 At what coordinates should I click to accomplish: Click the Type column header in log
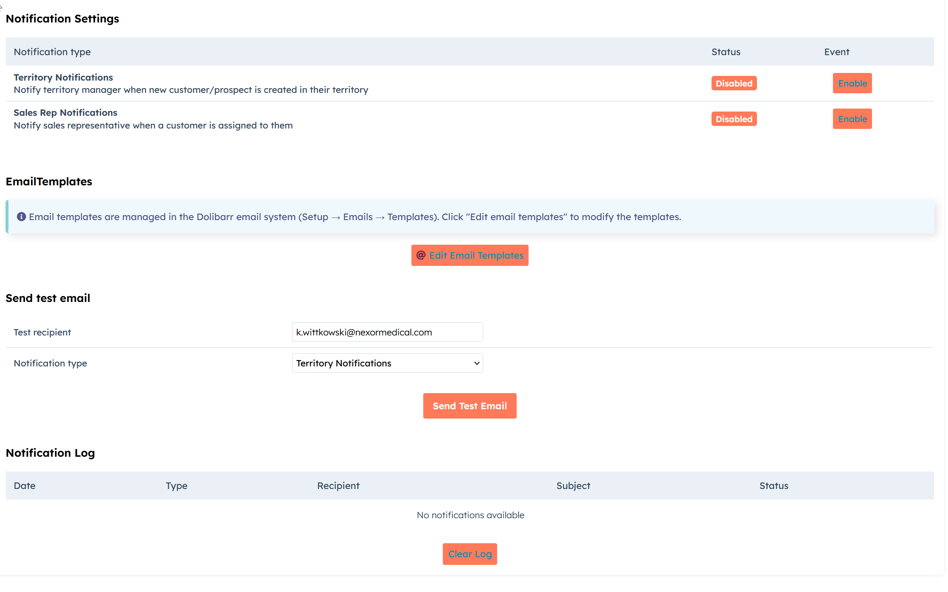coord(177,486)
